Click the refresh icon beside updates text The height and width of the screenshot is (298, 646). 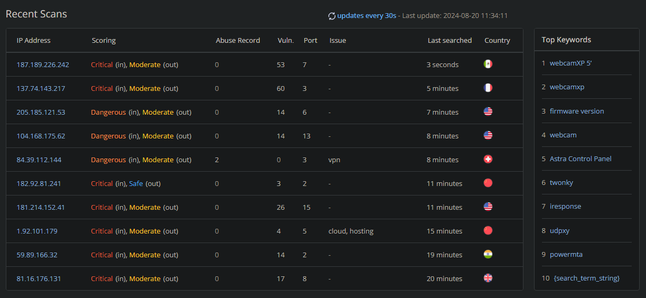tap(332, 16)
